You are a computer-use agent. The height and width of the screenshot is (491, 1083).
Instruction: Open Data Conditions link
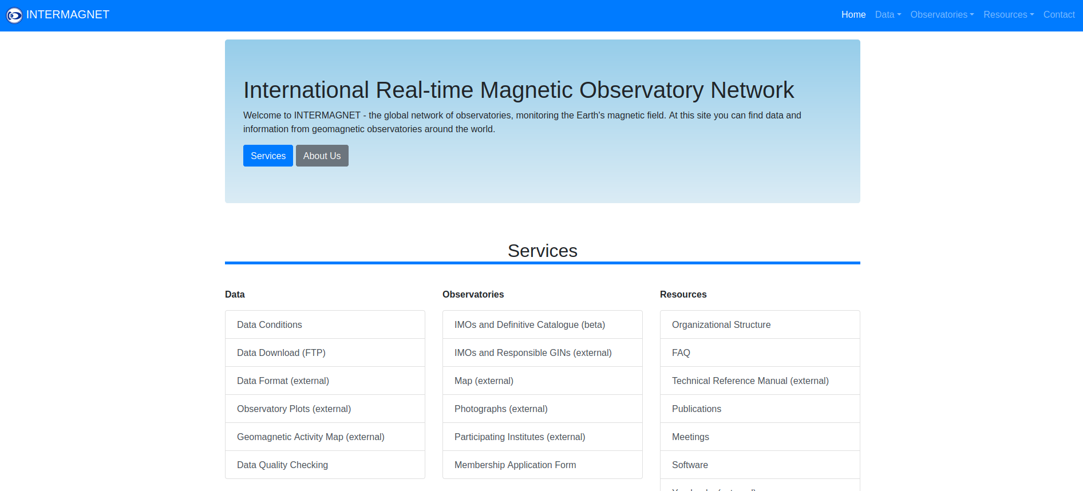[x=325, y=324]
